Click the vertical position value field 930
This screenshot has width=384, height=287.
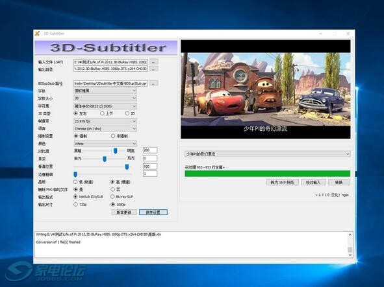point(150,166)
